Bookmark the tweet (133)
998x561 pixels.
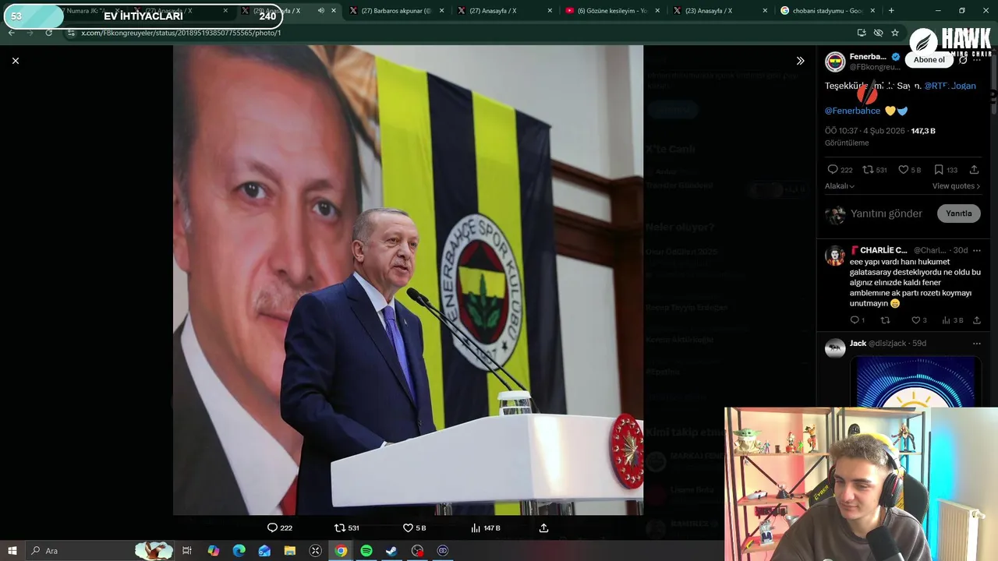(946, 170)
